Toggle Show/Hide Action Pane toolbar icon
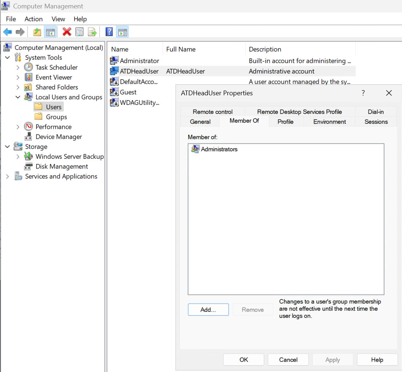The image size is (402, 372). point(123,32)
